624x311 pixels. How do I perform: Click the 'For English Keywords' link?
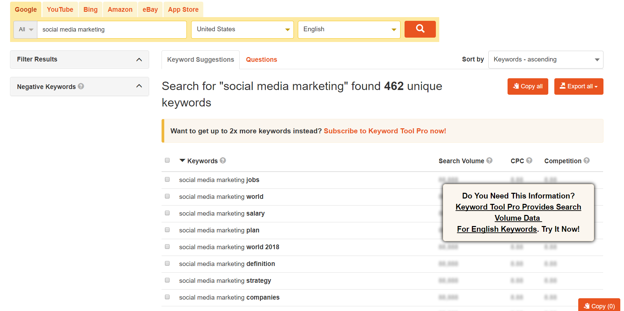click(x=497, y=229)
